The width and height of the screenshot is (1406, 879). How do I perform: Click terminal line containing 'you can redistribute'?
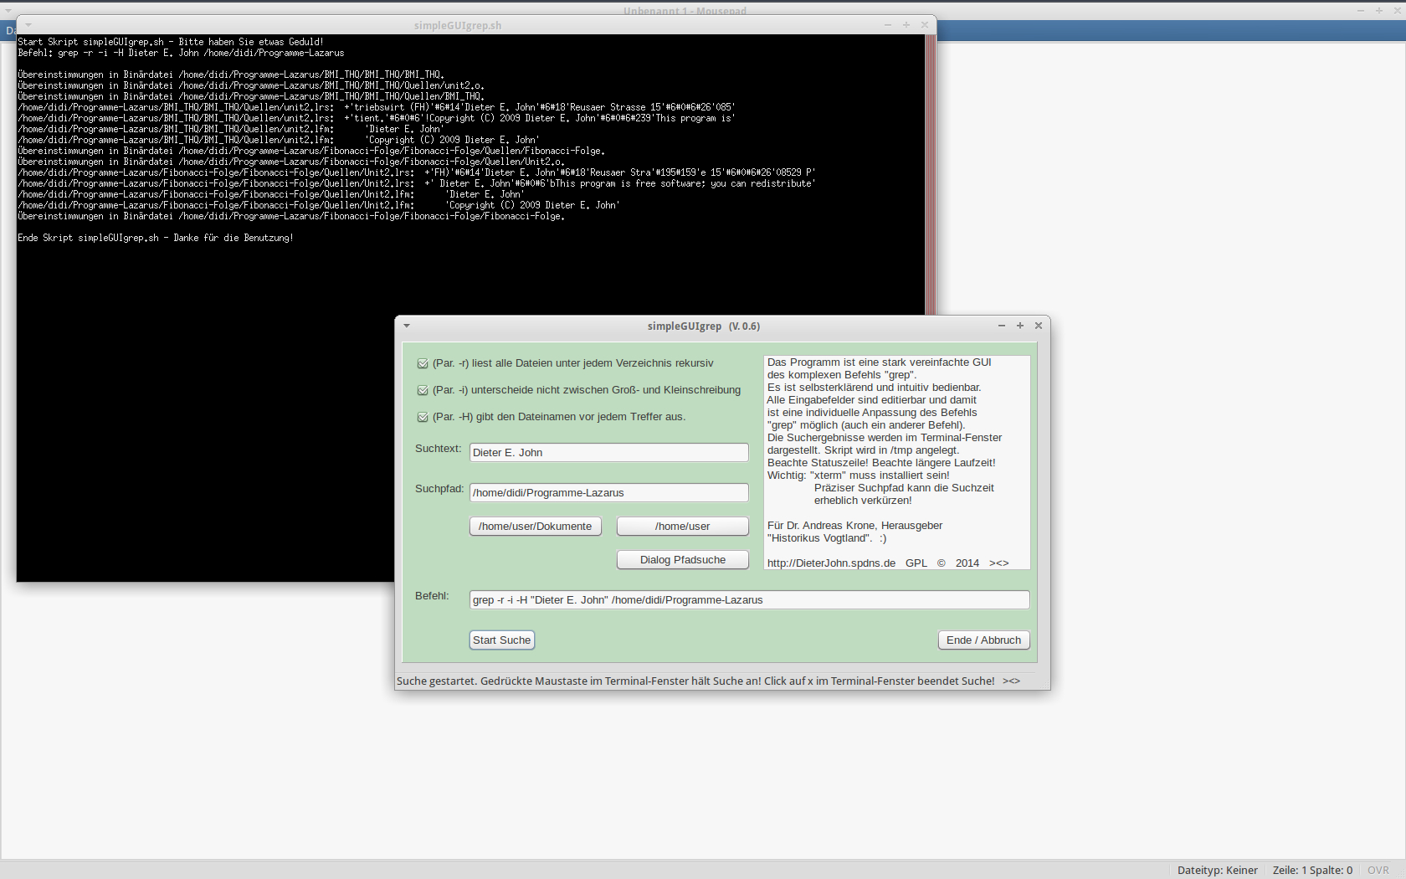[x=417, y=183]
